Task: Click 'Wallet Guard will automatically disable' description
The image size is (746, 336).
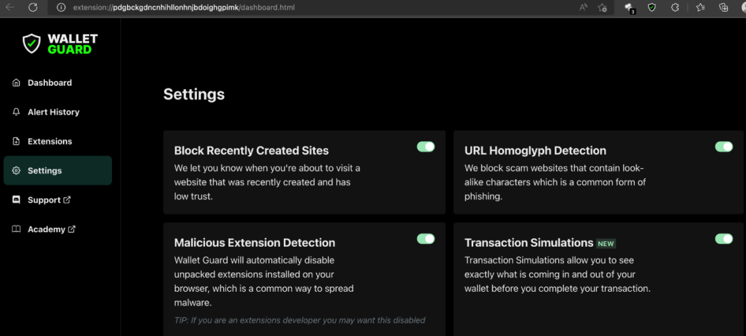Action: [264, 281]
